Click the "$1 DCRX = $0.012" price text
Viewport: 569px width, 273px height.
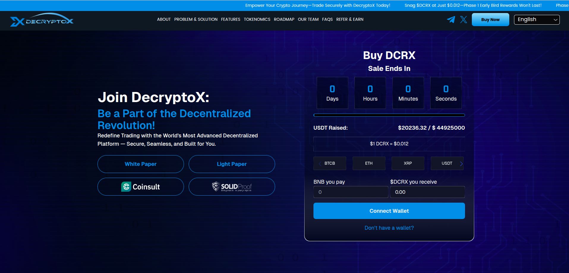click(389, 144)
